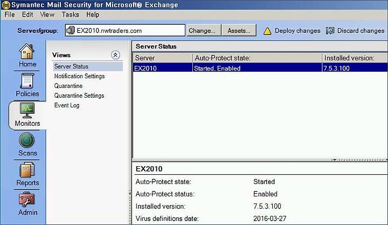Click the Deploy changes warning icon
The image size is (388, 225).
pos(267,31)
